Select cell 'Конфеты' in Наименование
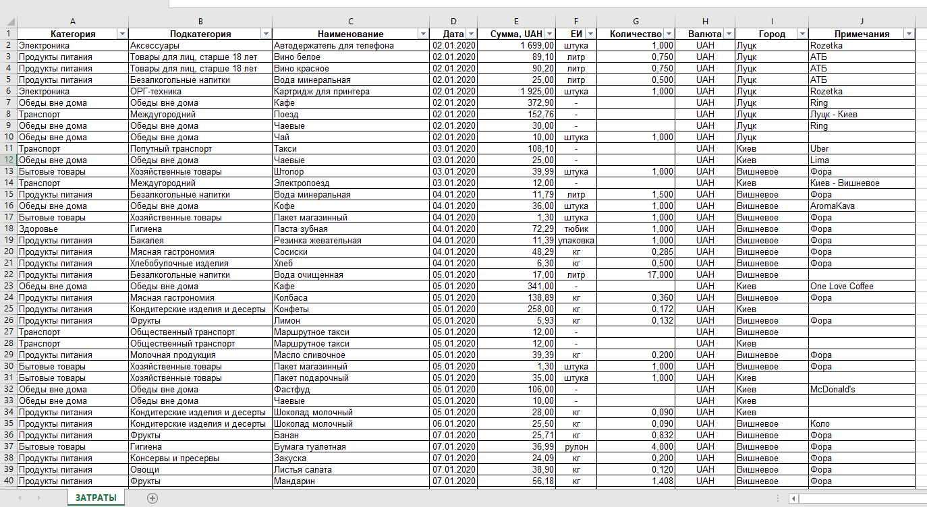 351,309
